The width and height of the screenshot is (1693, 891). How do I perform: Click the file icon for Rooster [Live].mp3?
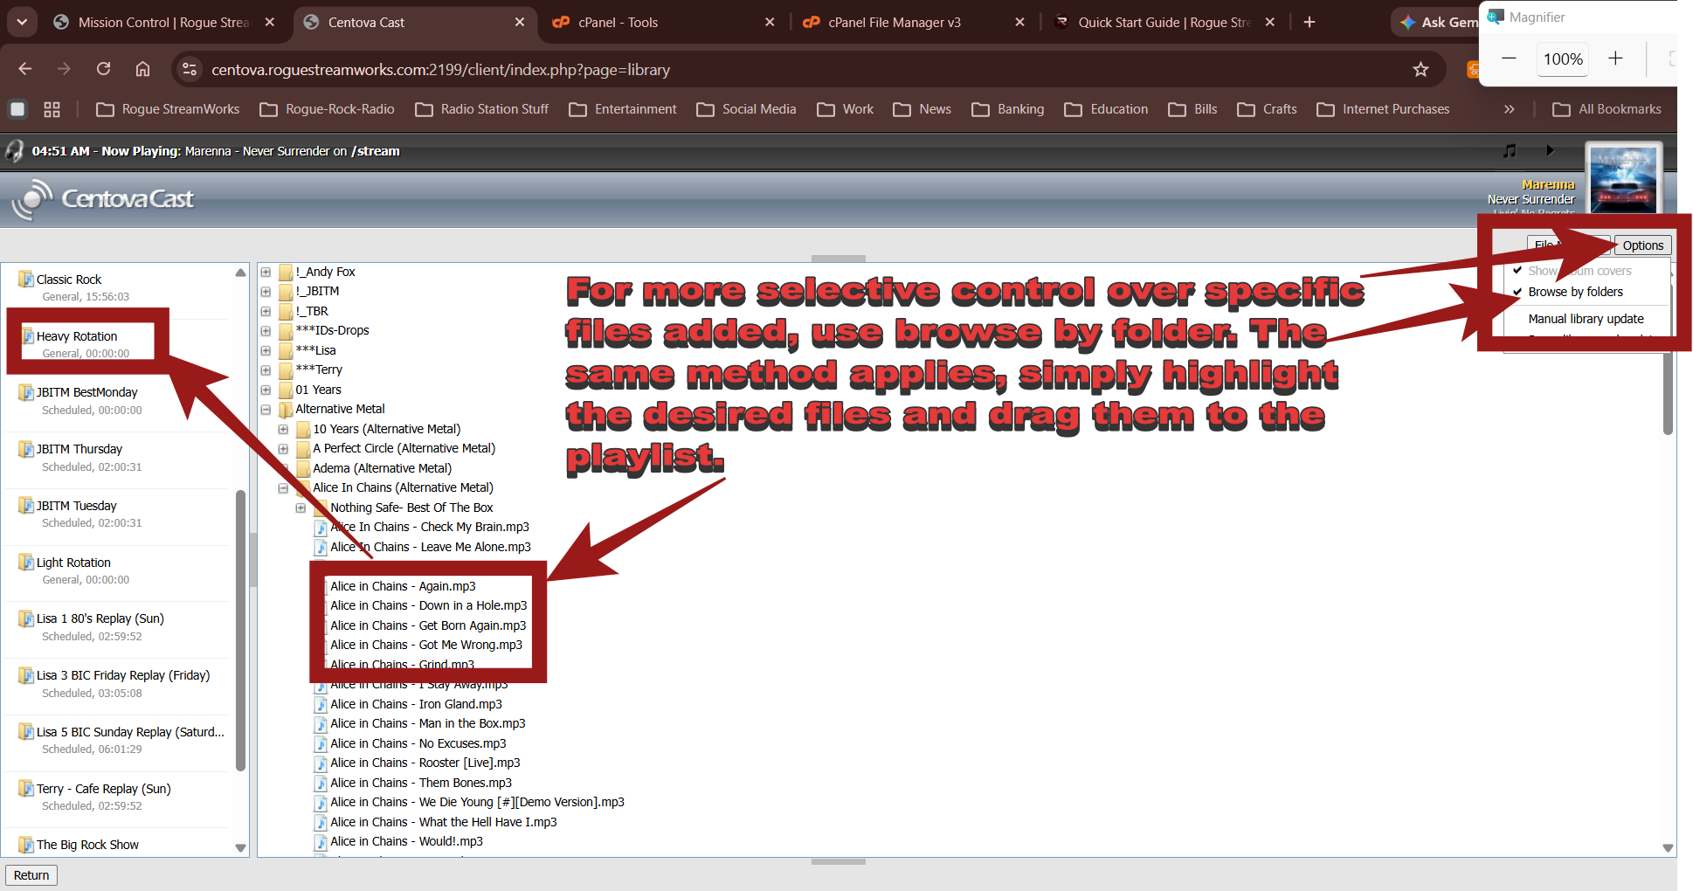pyautogui.click(x=321, y=763)
